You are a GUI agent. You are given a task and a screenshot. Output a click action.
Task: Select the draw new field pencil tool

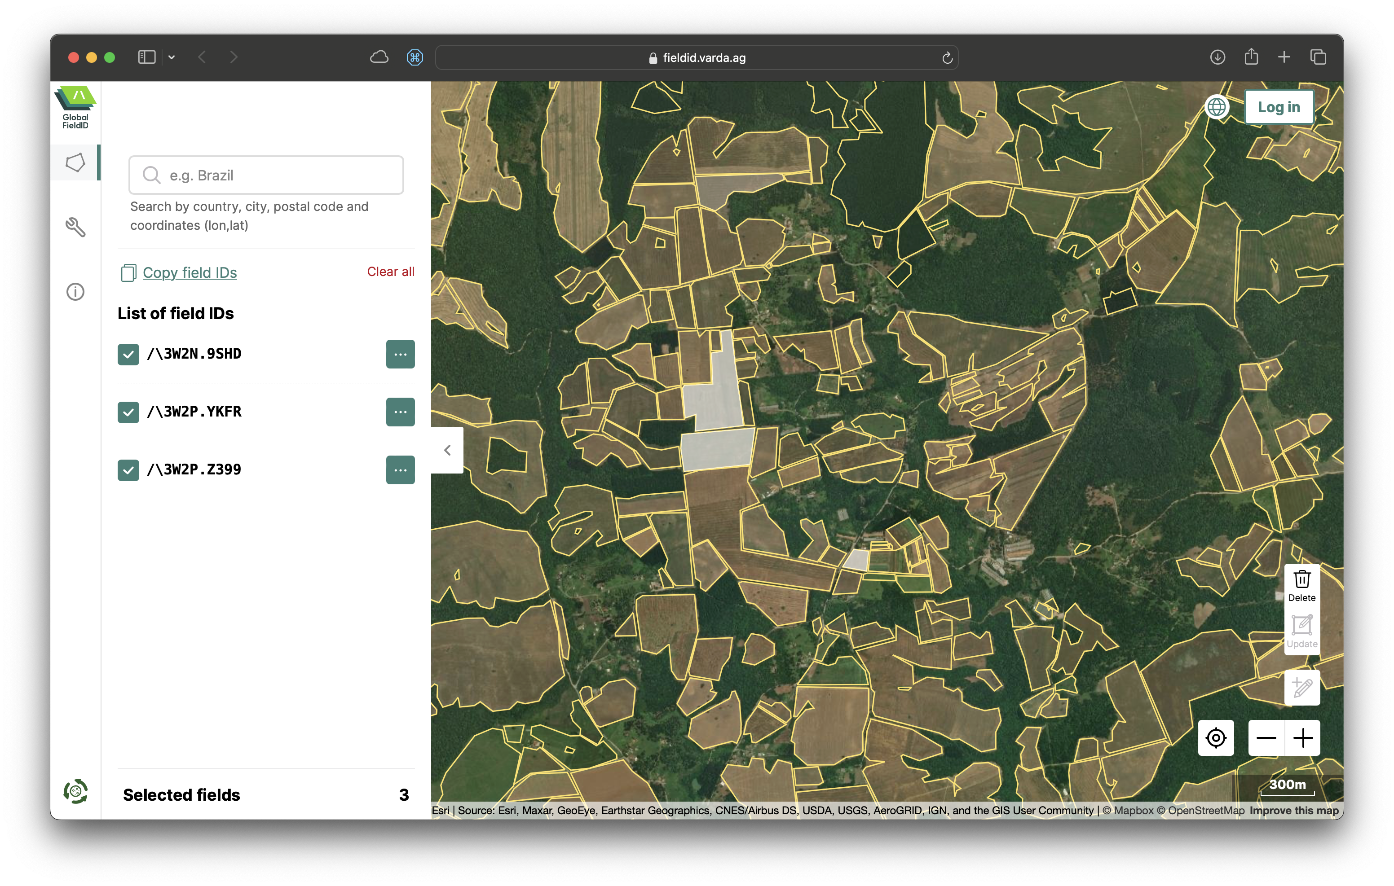(1301, 688)
